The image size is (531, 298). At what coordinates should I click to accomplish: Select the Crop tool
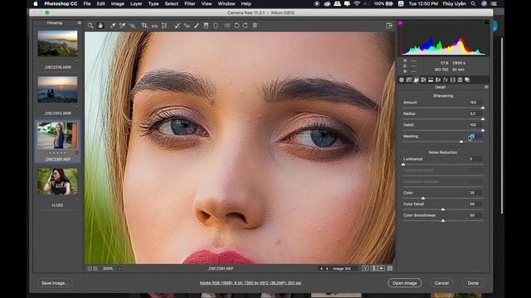click(144, 26)
